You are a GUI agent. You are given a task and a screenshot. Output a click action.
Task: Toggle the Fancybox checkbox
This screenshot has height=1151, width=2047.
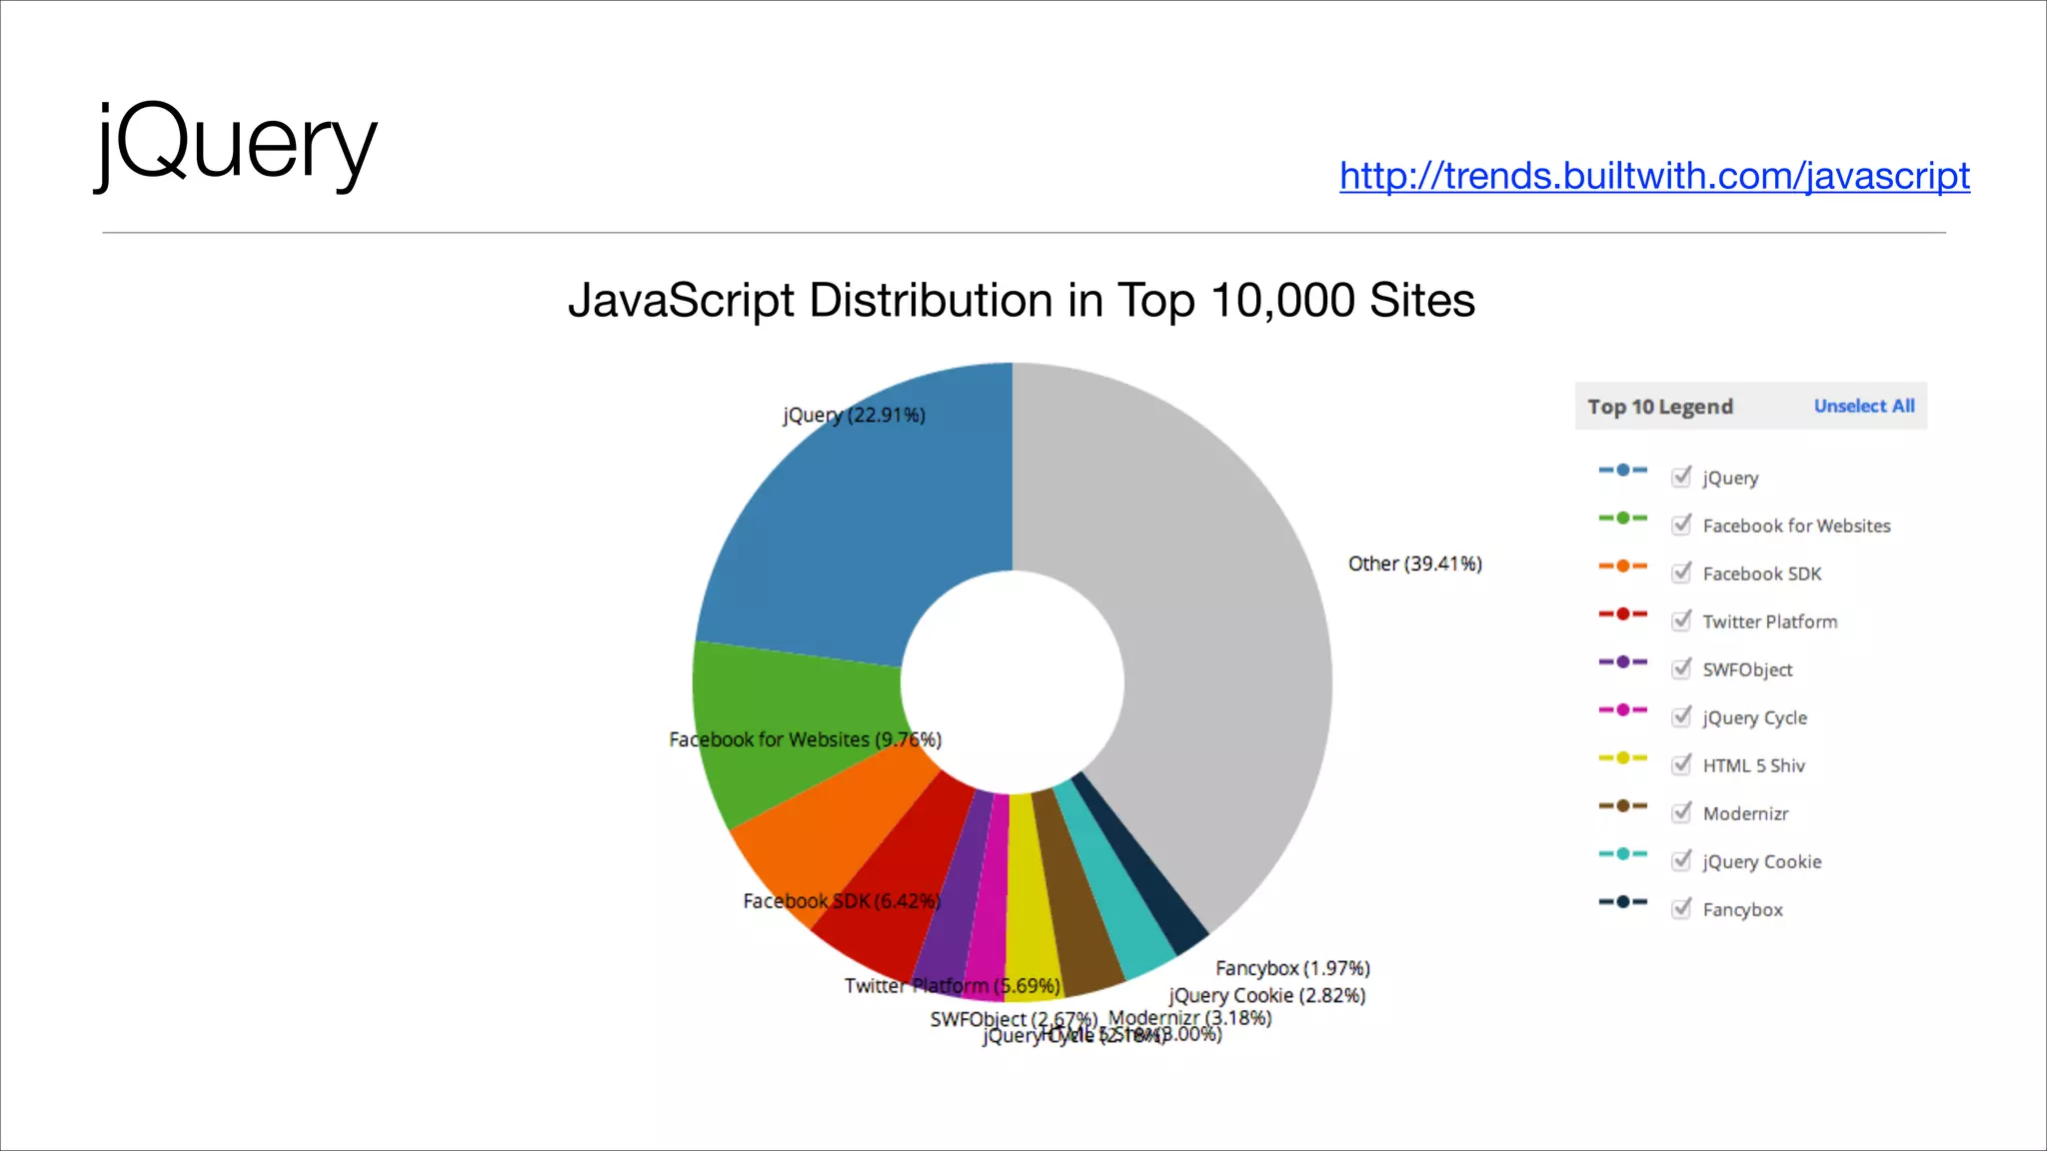coord(1681,908)
